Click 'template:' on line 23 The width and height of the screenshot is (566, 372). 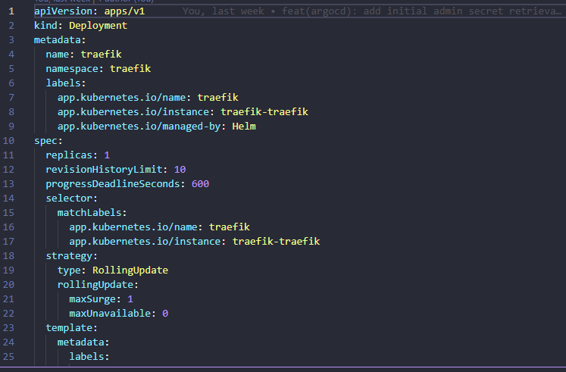(71, 327)
